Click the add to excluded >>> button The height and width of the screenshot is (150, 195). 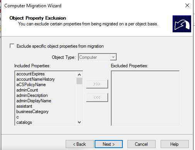coord(97,84)
